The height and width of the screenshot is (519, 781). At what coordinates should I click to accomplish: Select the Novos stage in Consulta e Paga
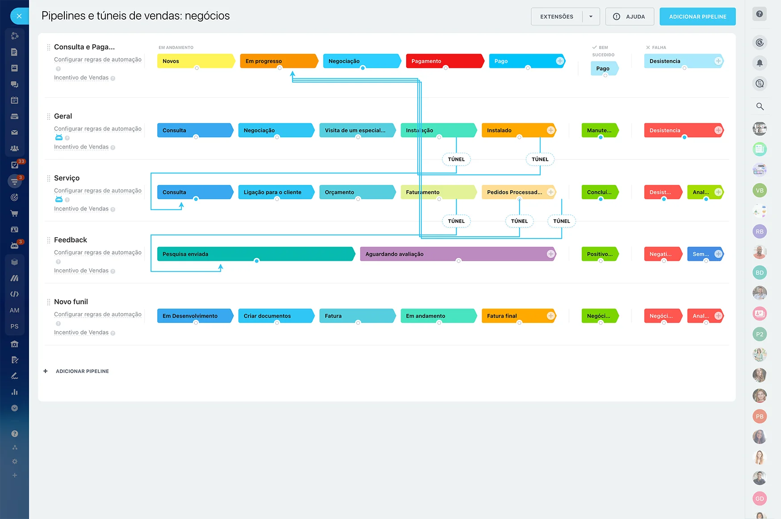click(196, 61)
